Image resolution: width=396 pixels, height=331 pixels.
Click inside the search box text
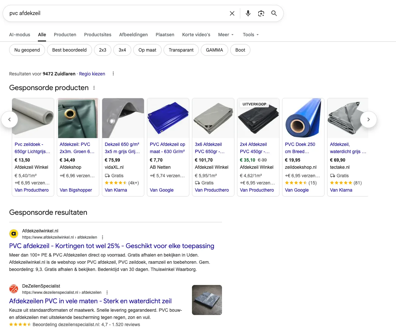tap(25, 13)
